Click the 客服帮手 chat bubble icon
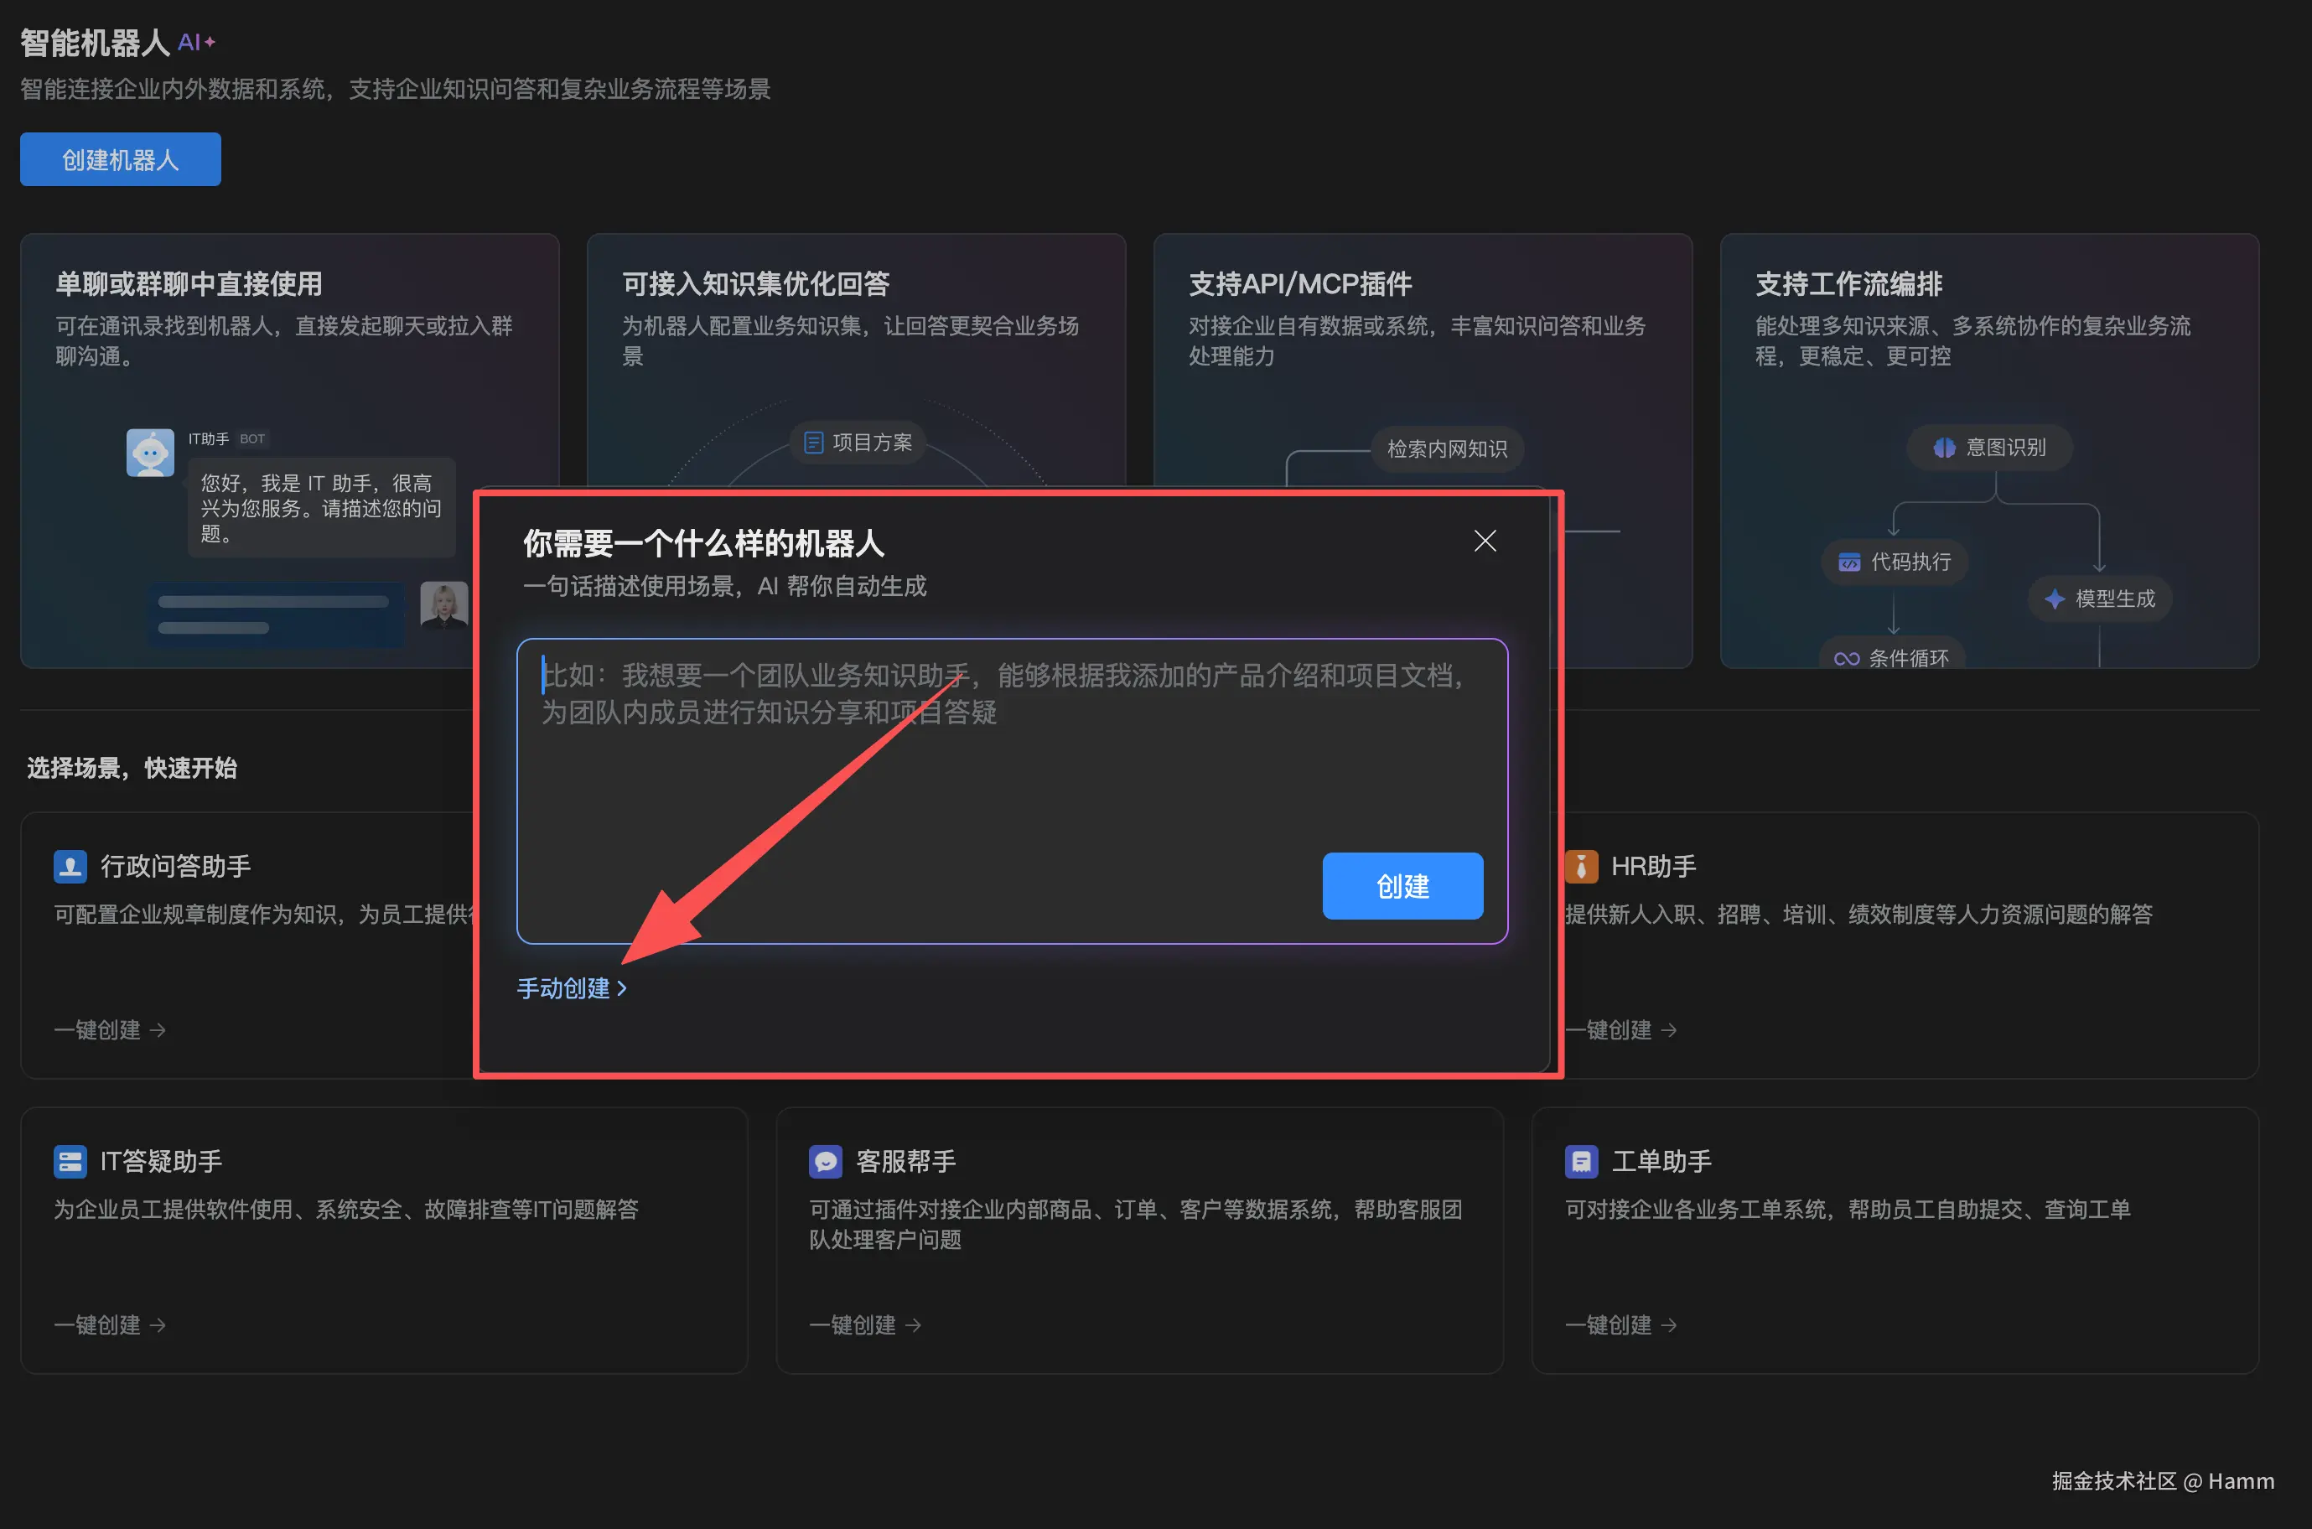This screenshot has height=1529, width=2312. 825,1160
